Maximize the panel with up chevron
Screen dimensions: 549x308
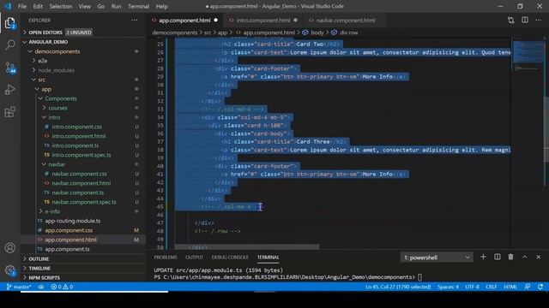tap(524, 257)
